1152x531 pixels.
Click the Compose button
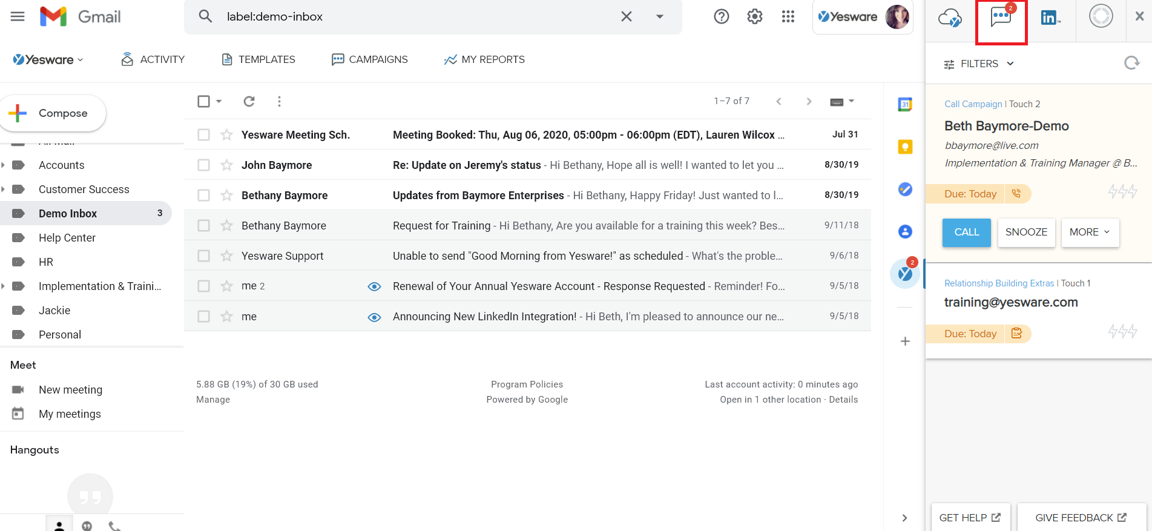53,113
